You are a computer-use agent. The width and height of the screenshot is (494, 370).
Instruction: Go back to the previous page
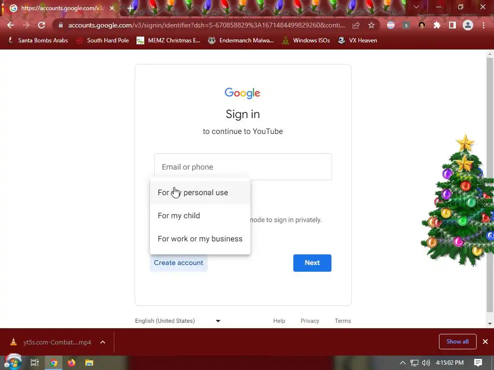coord(11,25)
